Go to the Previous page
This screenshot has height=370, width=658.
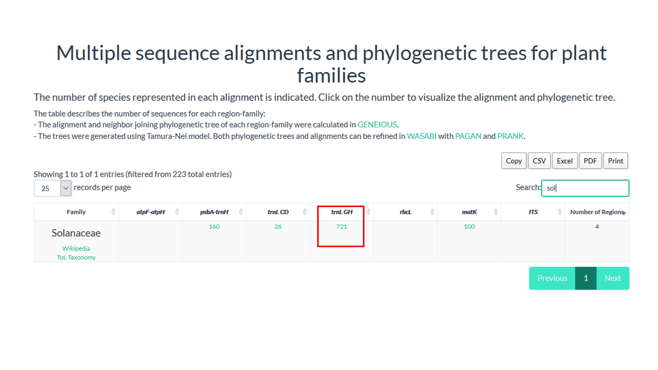pos(552,278)
